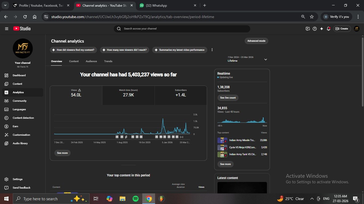Open the tab search dropdown in Chrome

[x=5, y=5]
